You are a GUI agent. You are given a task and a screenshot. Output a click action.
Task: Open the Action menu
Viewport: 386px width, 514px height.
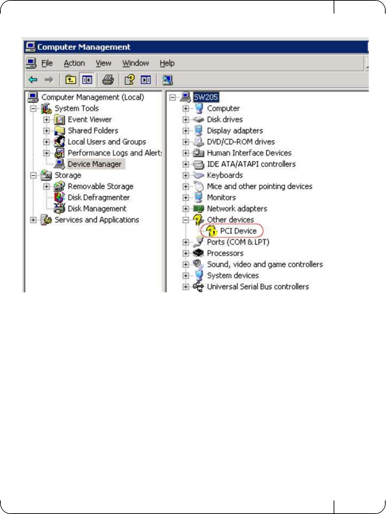(74, 63)
